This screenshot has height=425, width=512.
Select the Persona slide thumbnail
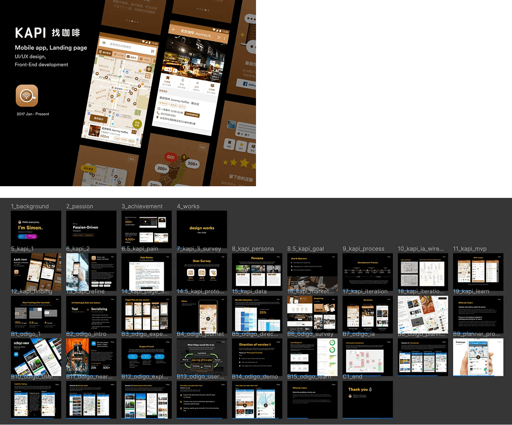tap(257, 272)
